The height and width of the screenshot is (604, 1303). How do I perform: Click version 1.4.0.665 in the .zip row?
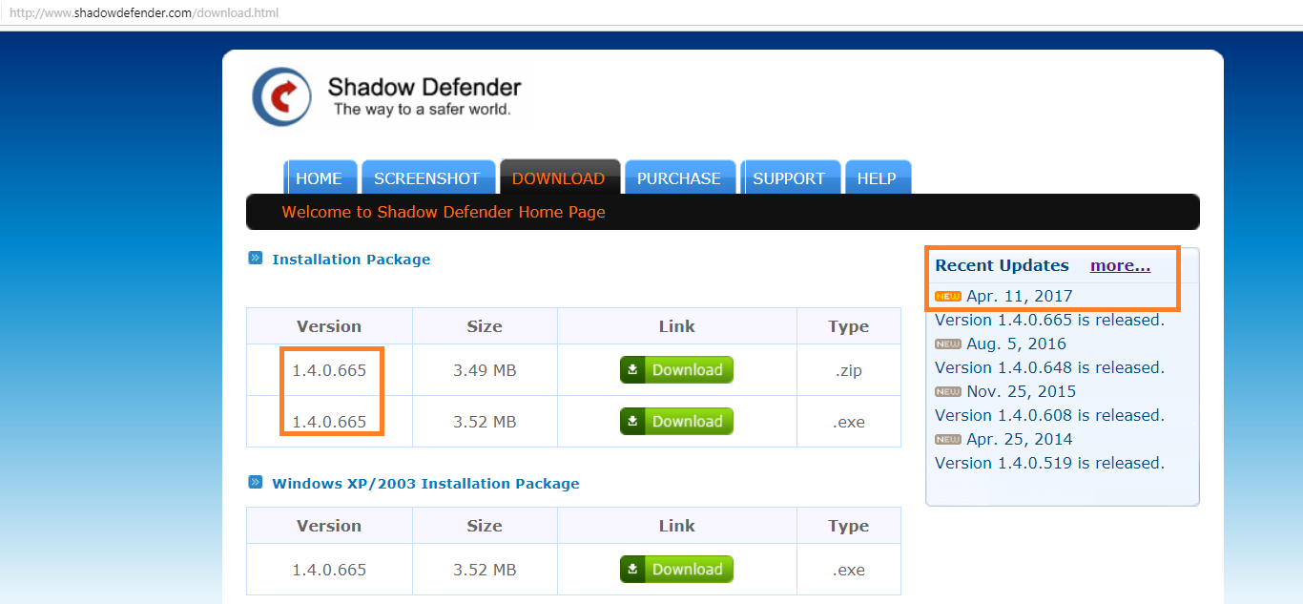[329, 370]
